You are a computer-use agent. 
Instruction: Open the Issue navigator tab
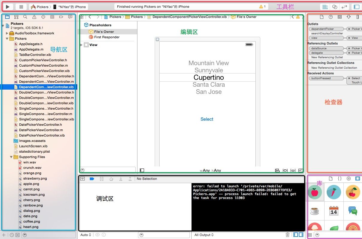click(x=34, y=17)
